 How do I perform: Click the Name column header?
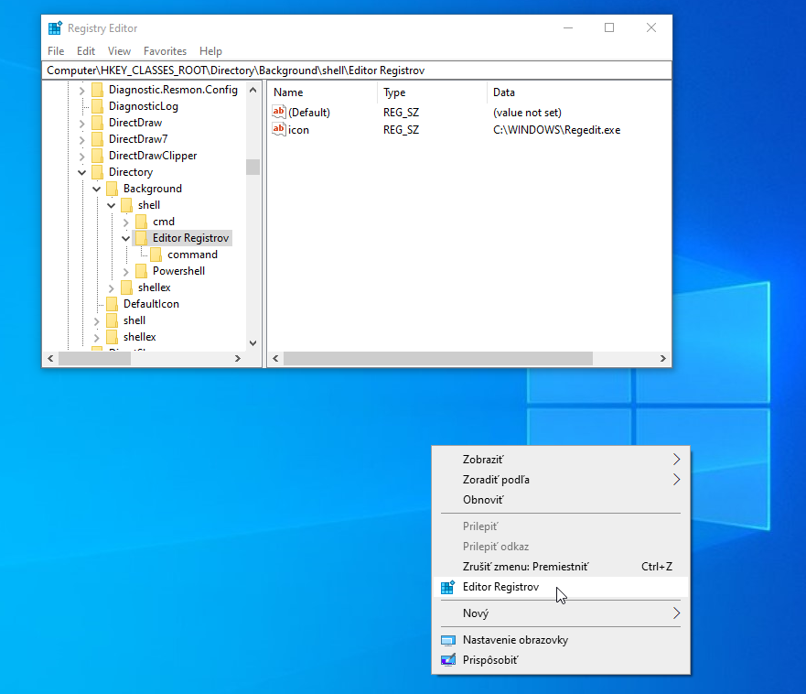[288, 92]
